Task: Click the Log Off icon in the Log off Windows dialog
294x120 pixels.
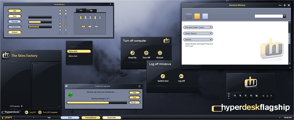Action: coord(181,76)
